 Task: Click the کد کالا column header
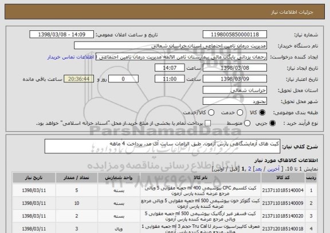click(x=283, y=177)
